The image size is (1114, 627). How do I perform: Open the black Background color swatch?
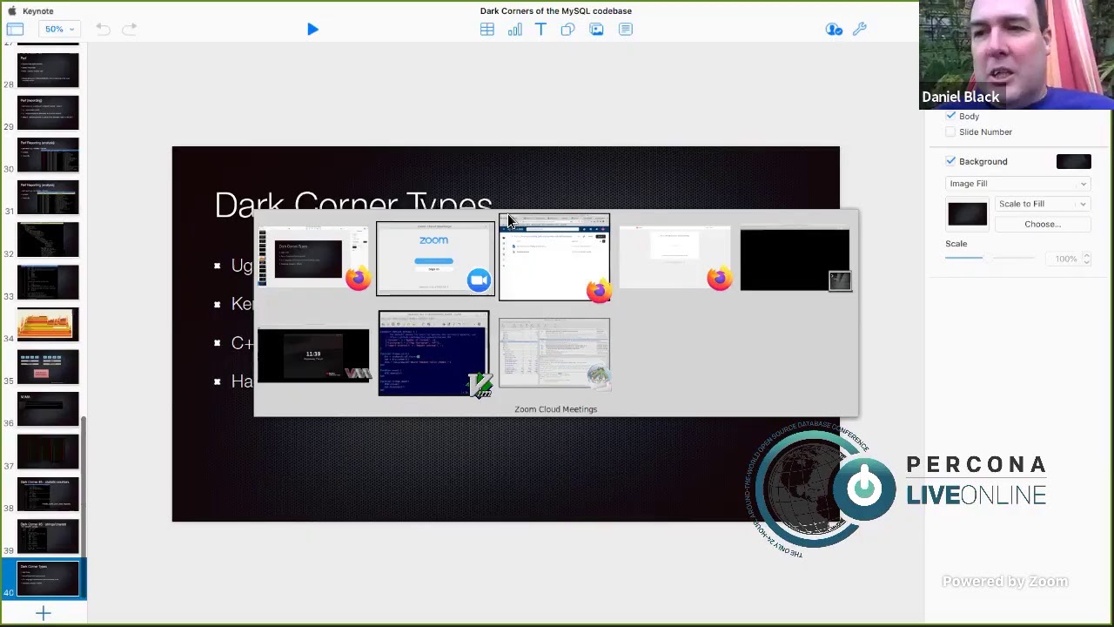[x=1073, y=161]
